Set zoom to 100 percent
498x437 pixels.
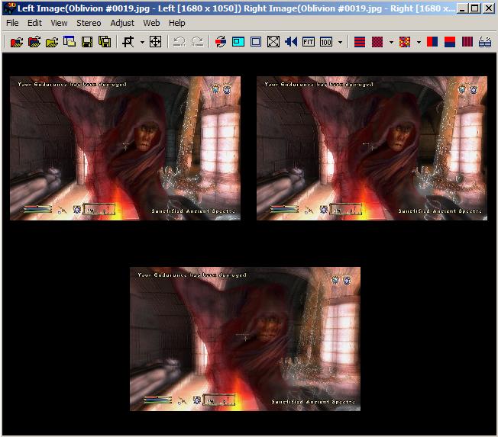(326, 42)
